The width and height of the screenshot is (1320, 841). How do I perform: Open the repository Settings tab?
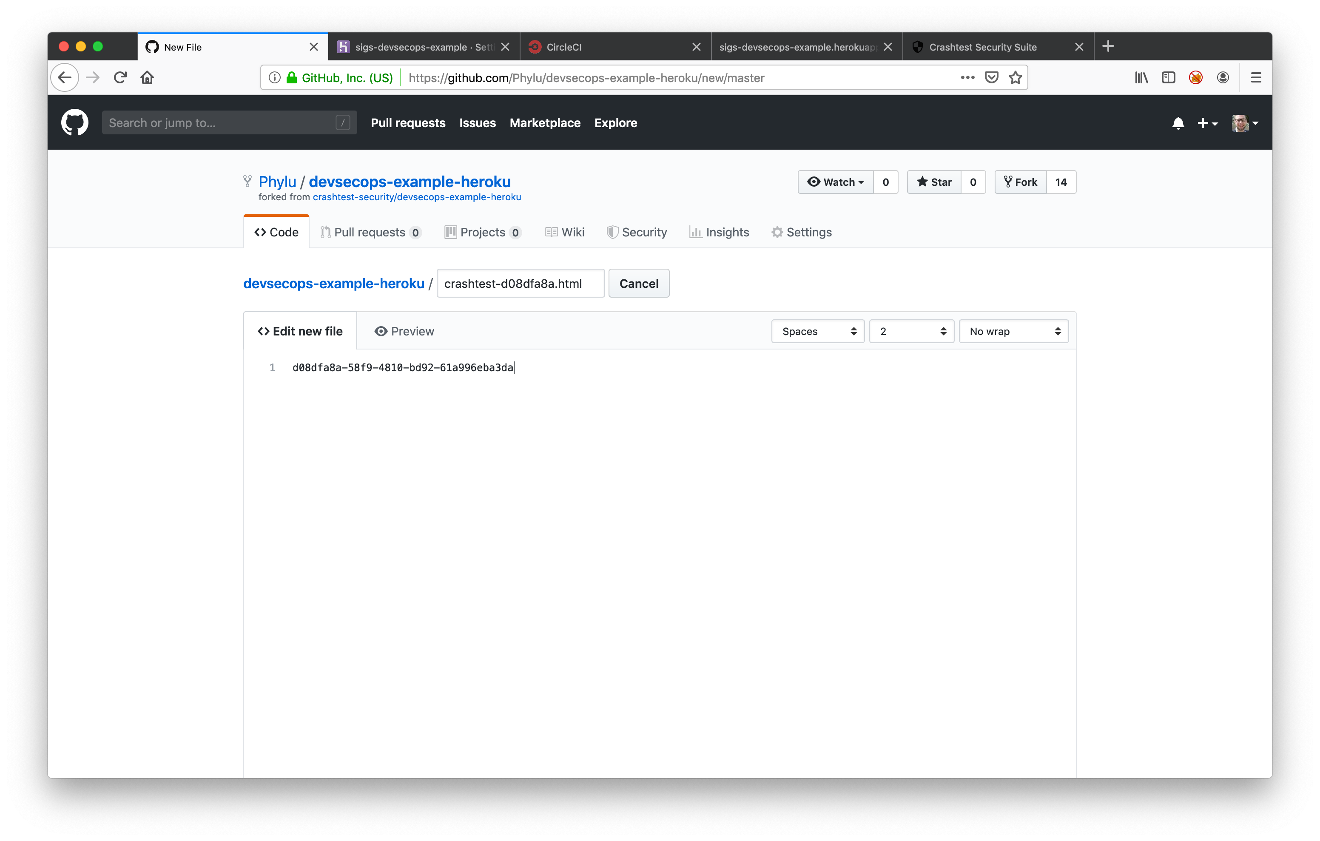[x=802, y=233]
